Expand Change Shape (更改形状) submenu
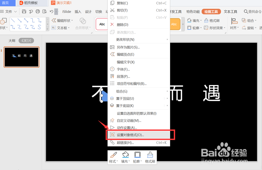Viewport: 262px width, 170px height. pyautogui.click(x=139, y=40)
